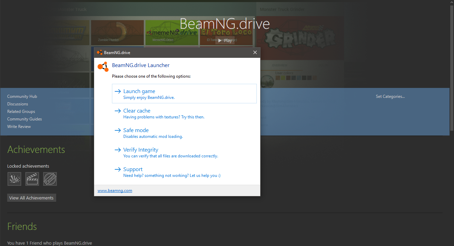
Task: Open the Set Categories... link
Action: pyautogui.click(x=390, y=96)
